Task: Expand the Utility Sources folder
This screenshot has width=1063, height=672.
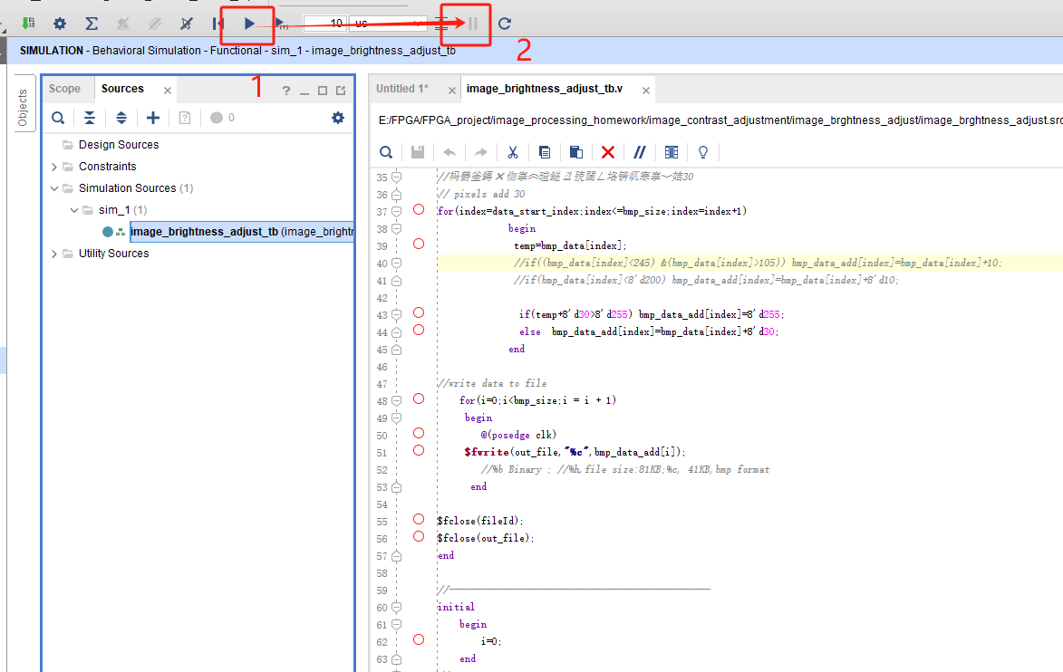Action: 54,254
